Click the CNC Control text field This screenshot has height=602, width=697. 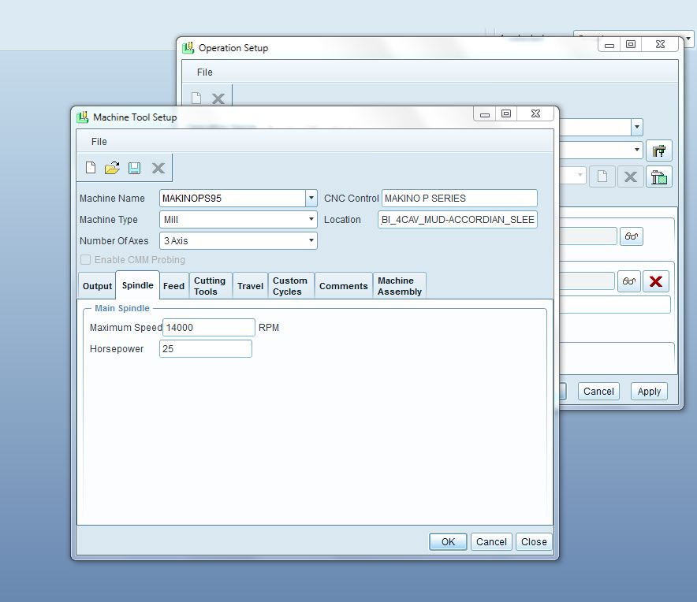point(460,198)
